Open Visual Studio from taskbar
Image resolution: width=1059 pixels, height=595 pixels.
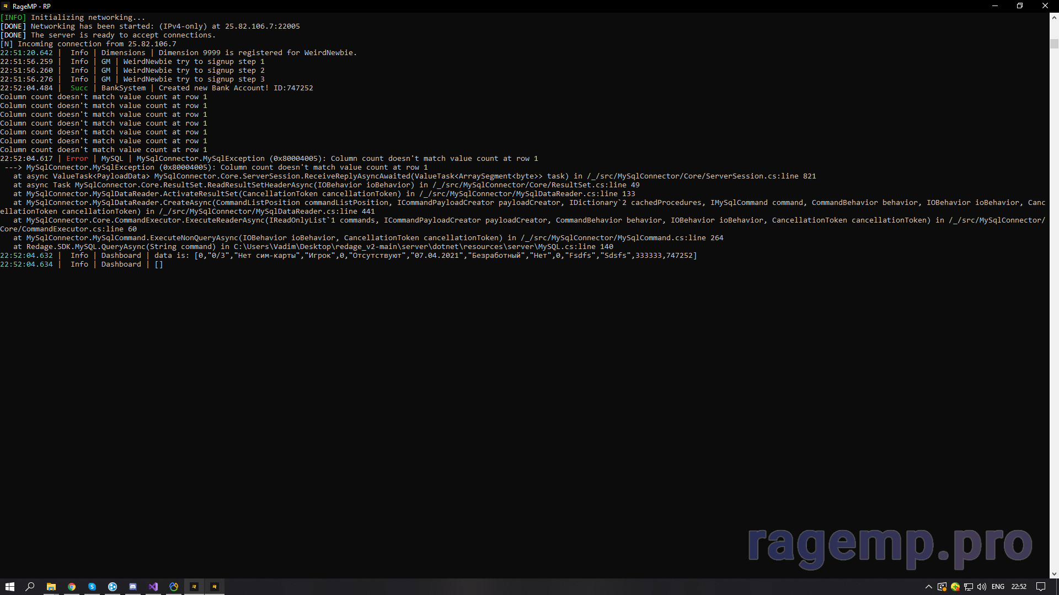pos(153,587)
